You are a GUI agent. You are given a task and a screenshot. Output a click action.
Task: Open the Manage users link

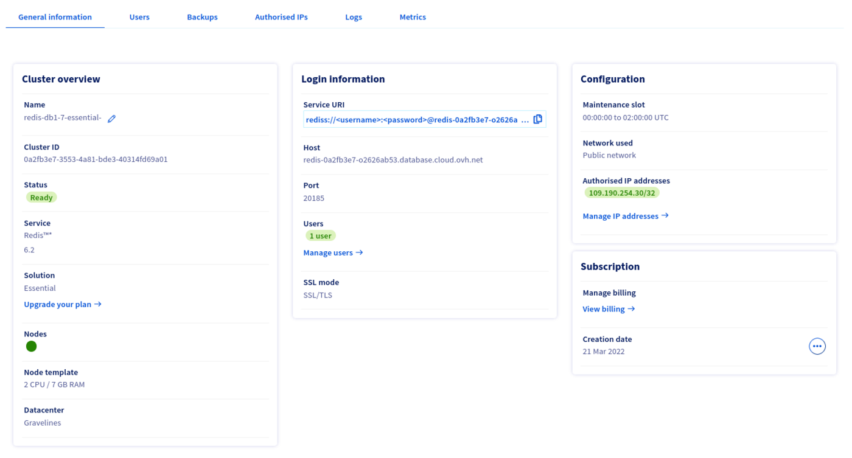point(333,252)
